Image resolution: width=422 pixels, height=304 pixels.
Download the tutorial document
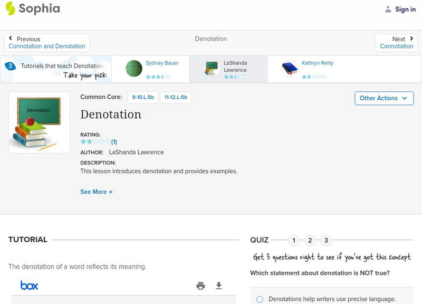tap(219, 286)
